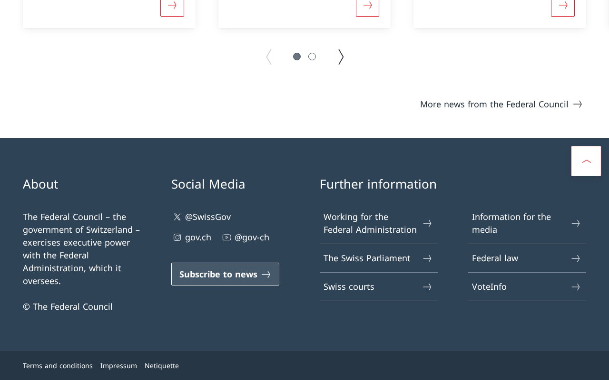This screenshot has height=380, width=609.
Task: Open the middle news card arrow button
Action: pos(367,7)
